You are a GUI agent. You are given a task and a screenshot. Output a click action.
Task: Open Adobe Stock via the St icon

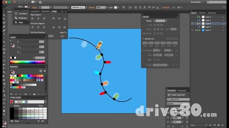tap(26, 2)
